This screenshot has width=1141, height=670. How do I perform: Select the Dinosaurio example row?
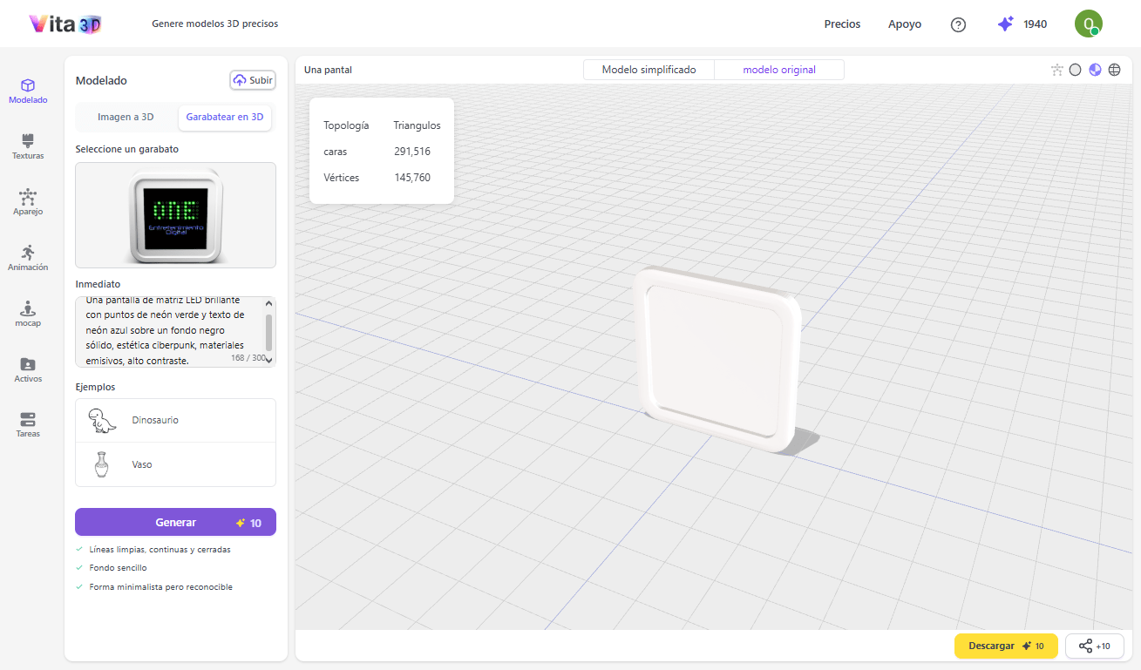point(175,420)
